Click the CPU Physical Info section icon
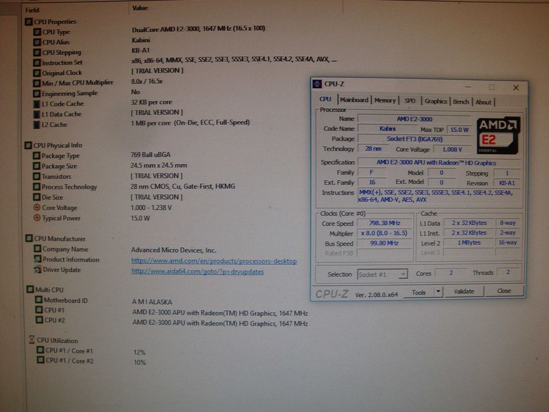This screenshot has height=412, width=549. pos(28,145)
